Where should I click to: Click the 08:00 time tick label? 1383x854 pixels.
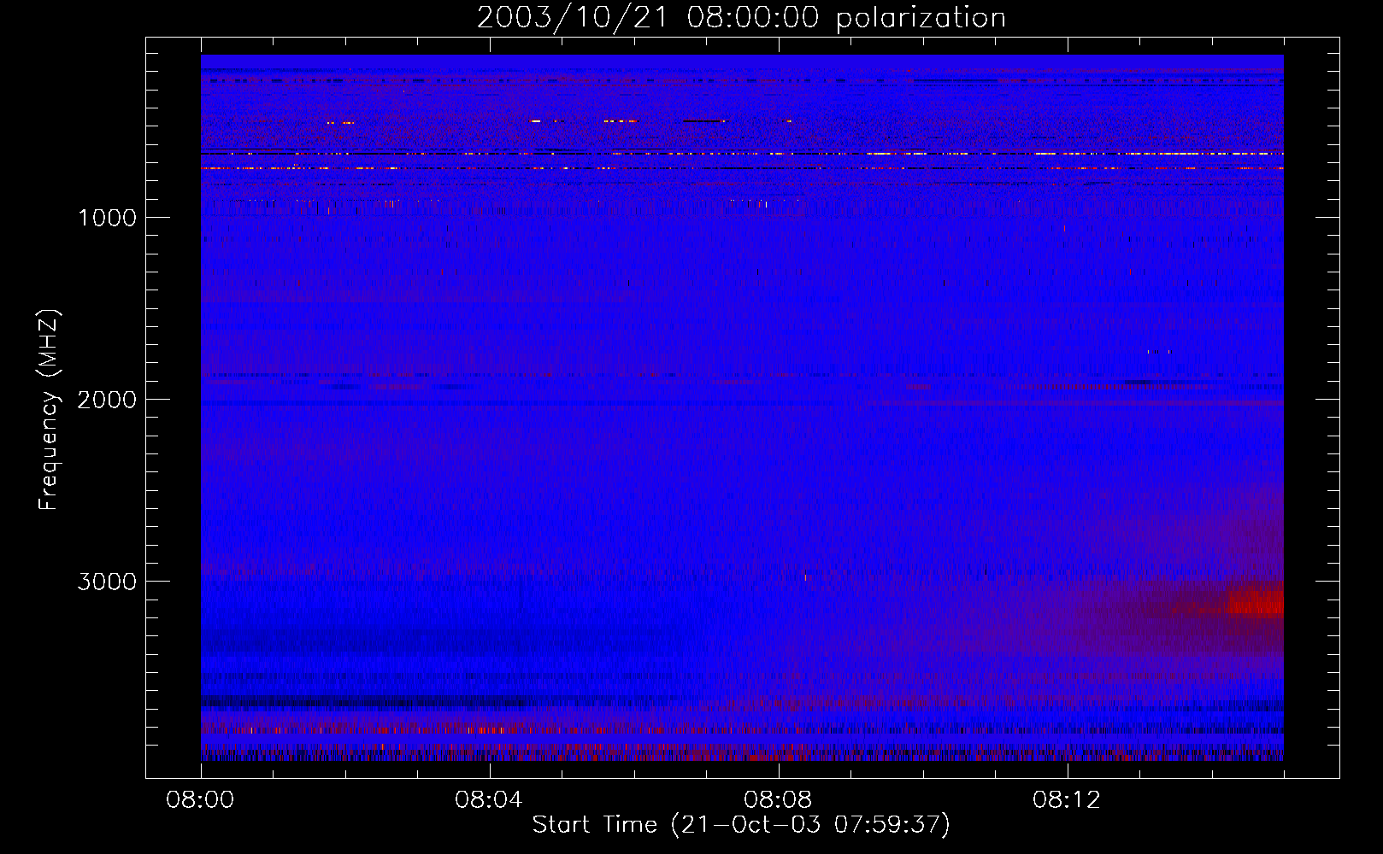[x=201, y=800]
